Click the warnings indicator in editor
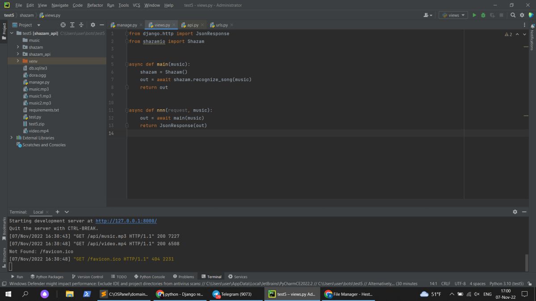 pyautogui.click(x=508, y=34)
